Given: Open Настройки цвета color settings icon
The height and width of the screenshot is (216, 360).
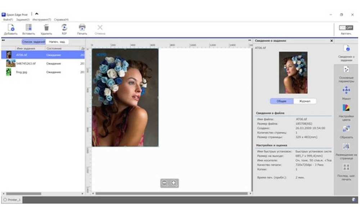Looking at the screenshot, I should click(x=346, y=108).
